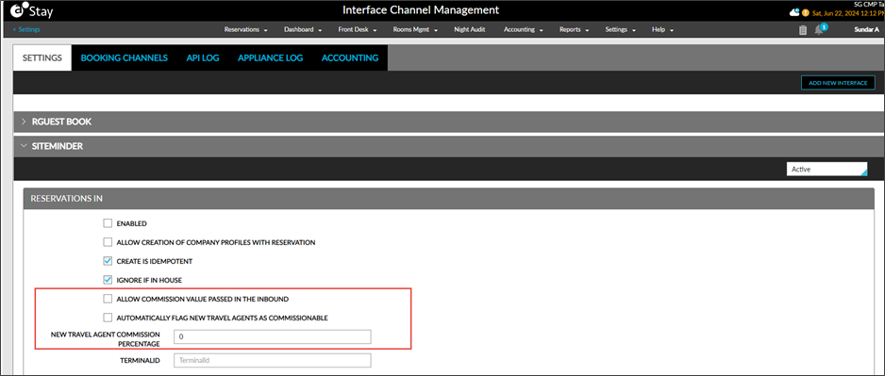Open the Reports menu dropdown

[574, 30]
